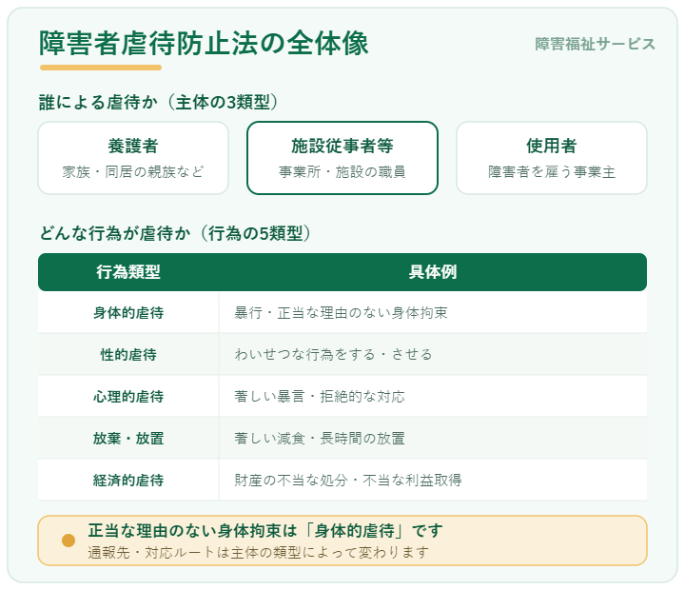
Task: Click heading どんな行為が虐待か（行為の5類型）
Action: click(x=175, y=233)
